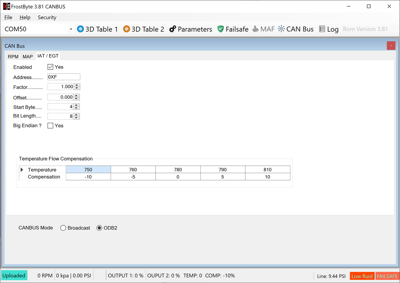
Task: Select the 780 temperature cell
Action: tap(178, 170)
